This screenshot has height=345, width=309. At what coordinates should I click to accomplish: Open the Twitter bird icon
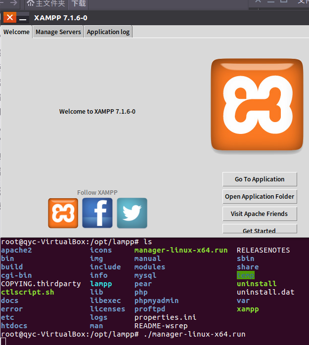click(x=132, y=213)
